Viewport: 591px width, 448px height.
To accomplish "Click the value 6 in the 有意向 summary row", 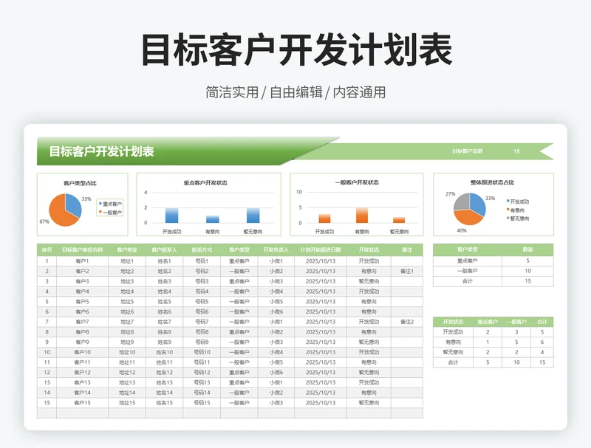I will click(542, 342).
